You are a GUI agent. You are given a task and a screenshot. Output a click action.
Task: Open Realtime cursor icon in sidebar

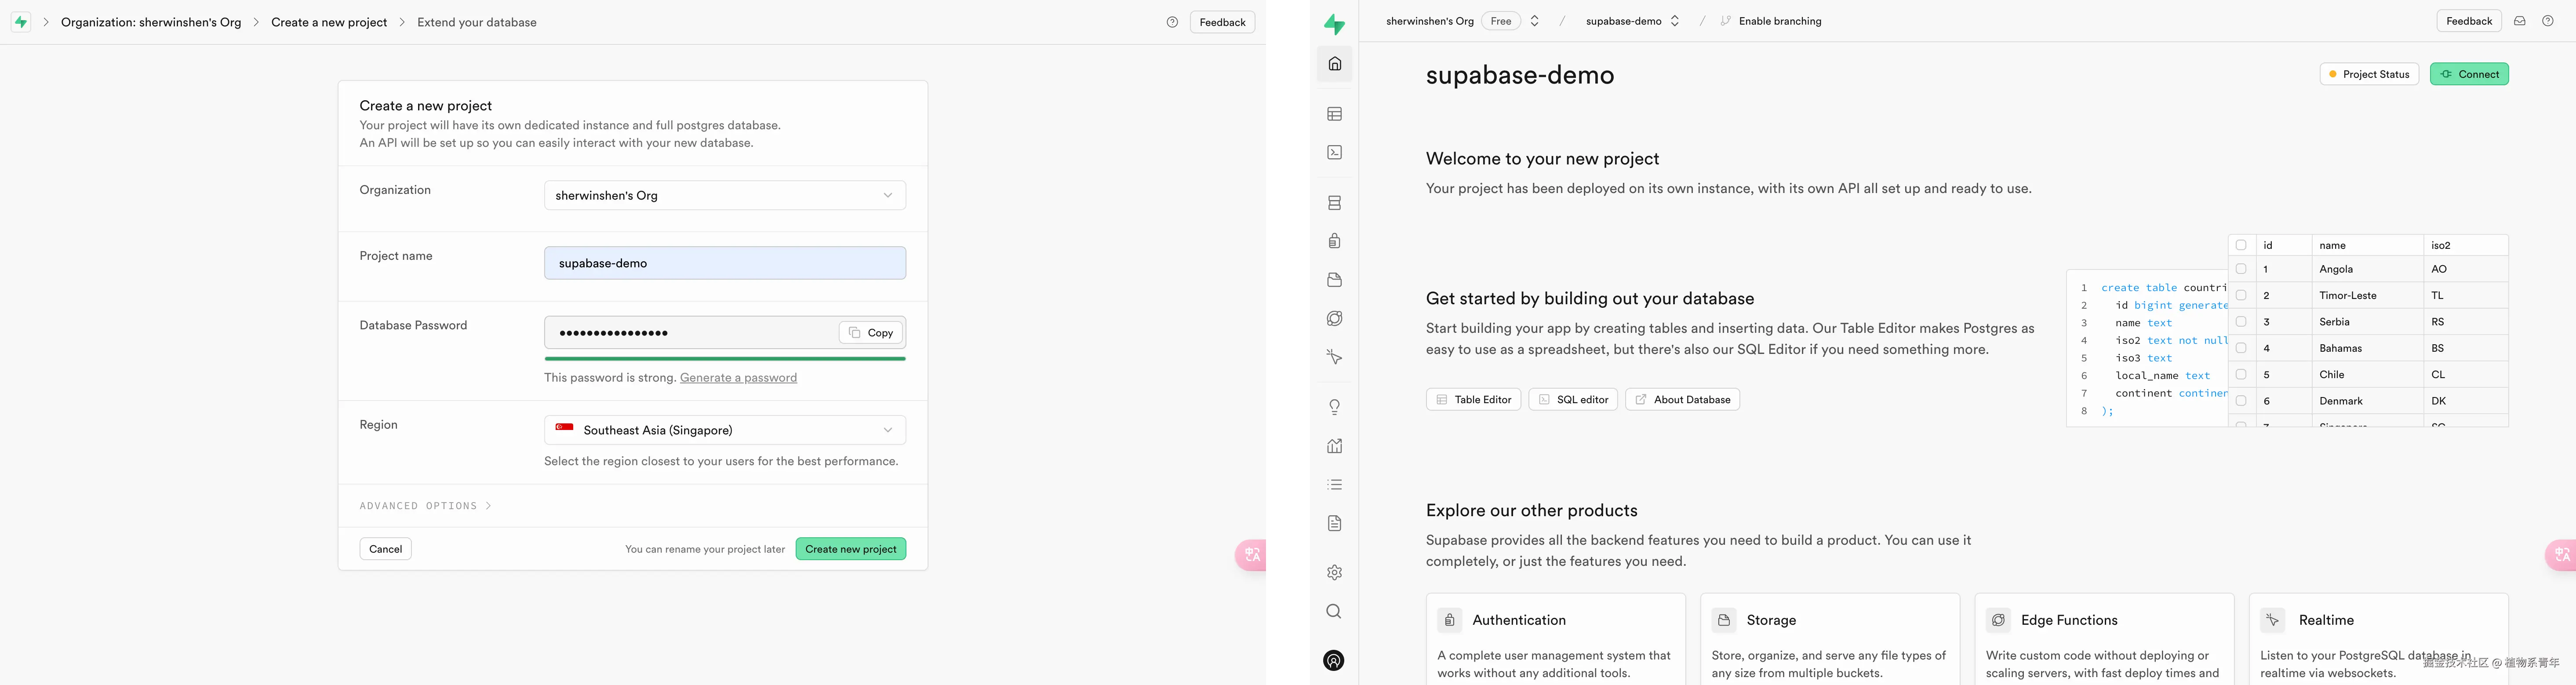coord(1334,357)
